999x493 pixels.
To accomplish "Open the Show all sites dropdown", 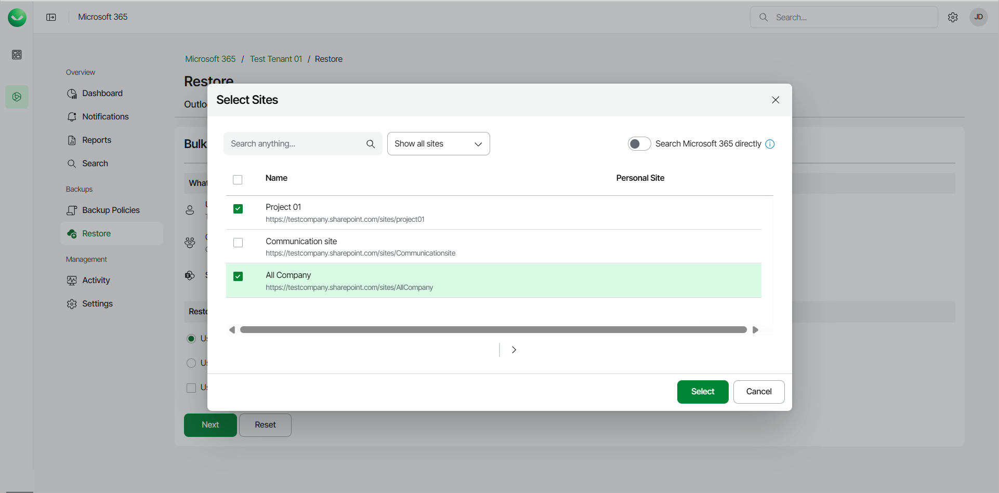I will [438, 144].
